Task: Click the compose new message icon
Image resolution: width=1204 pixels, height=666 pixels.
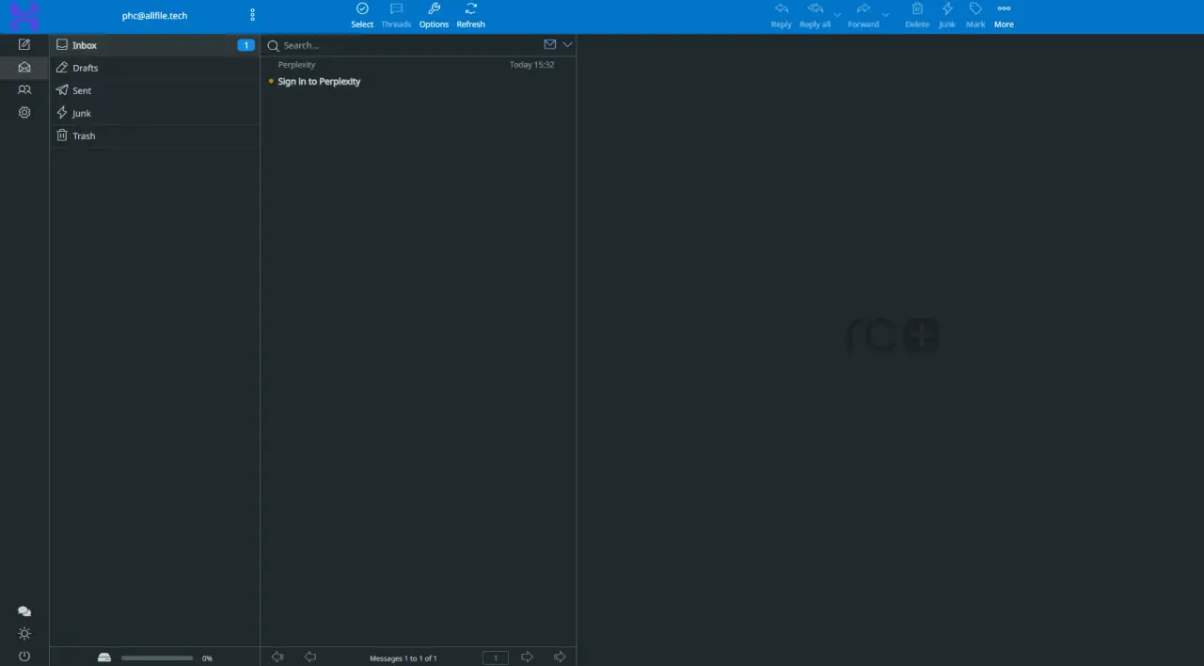Action: point(24,44)
